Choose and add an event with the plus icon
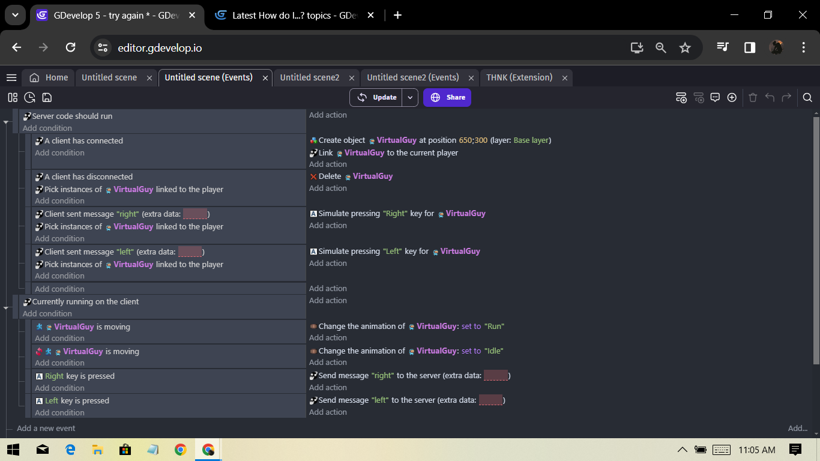 click(732, 97)
